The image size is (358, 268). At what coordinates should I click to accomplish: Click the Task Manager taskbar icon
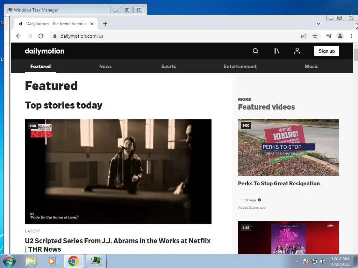[96, 261]
